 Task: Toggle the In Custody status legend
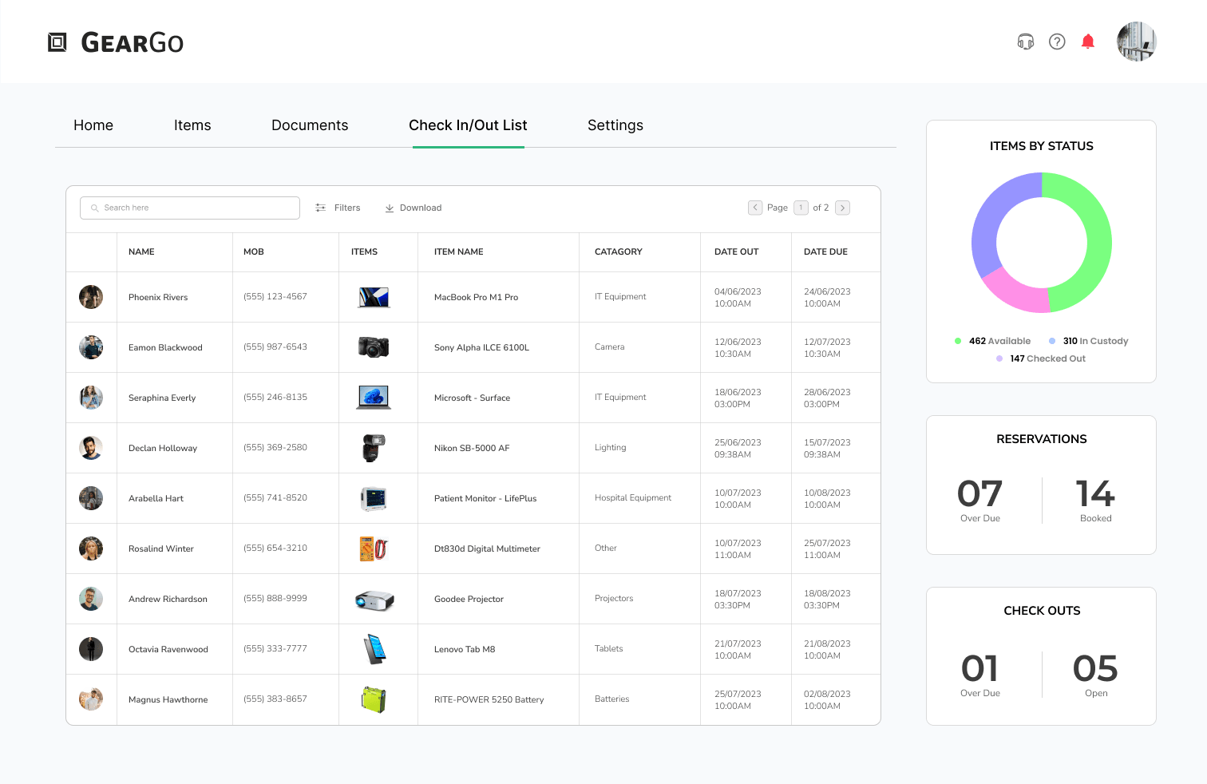[1088, 341]
